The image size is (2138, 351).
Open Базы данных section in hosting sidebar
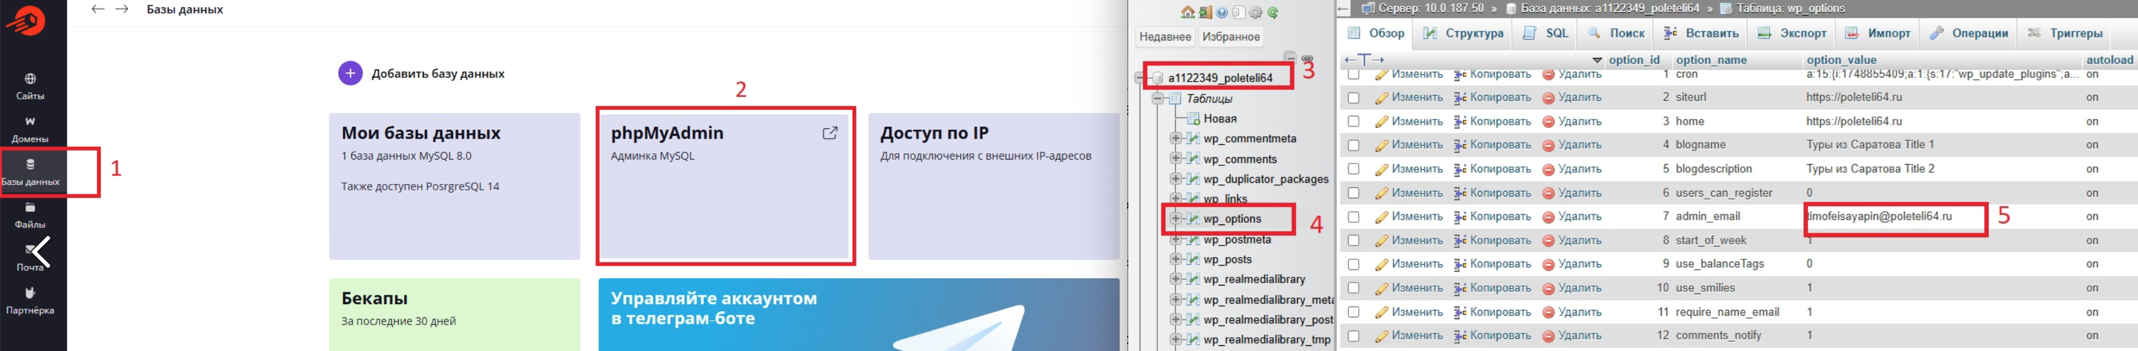click(31, 173)
